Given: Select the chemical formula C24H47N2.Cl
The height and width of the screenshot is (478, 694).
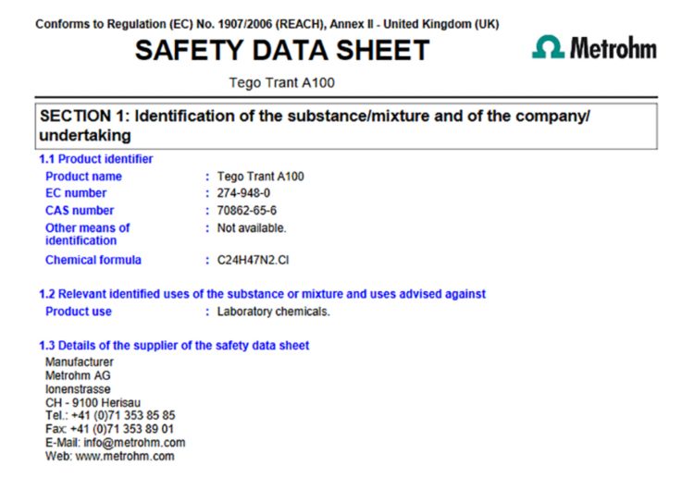Looking at the screenshot, I should (254, 260).
